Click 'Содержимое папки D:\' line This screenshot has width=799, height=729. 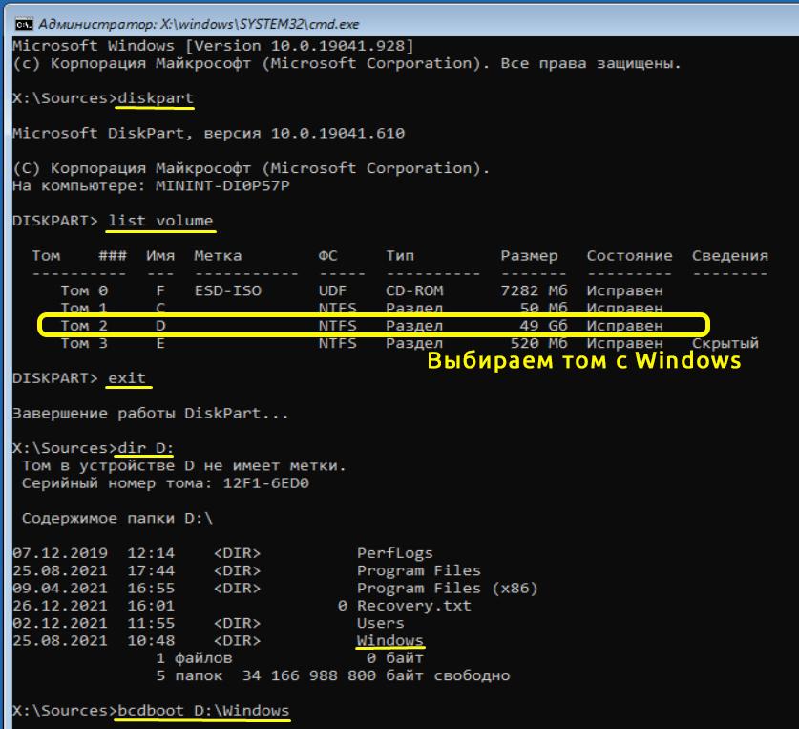click(117, 518)
